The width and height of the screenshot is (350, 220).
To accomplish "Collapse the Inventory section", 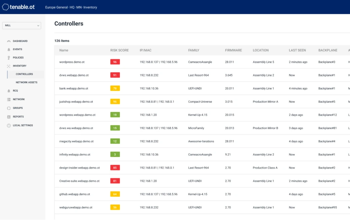I will pos(20,66).
